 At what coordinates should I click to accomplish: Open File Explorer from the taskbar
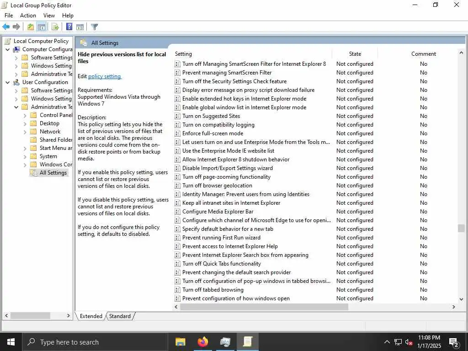[x=180, y=342]
